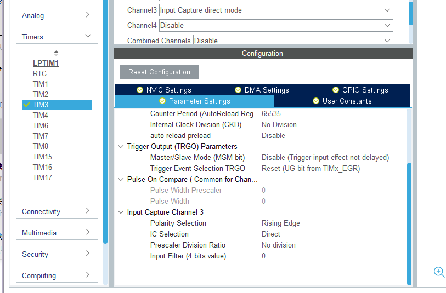Select TIM4 in the timers list
Screen dimensions: 446x293
click(41, 115)
